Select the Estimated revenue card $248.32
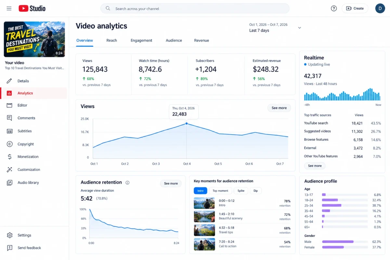 tap(270, 74)
